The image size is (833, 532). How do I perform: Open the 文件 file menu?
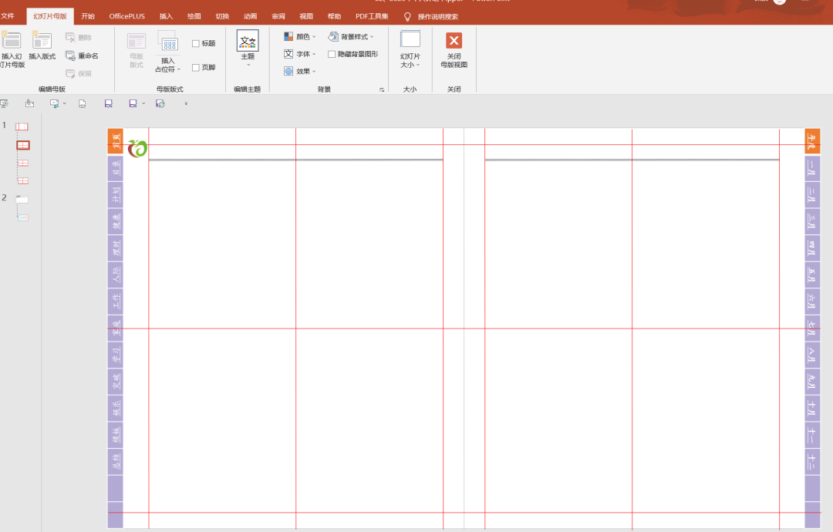tap(8, 16)
